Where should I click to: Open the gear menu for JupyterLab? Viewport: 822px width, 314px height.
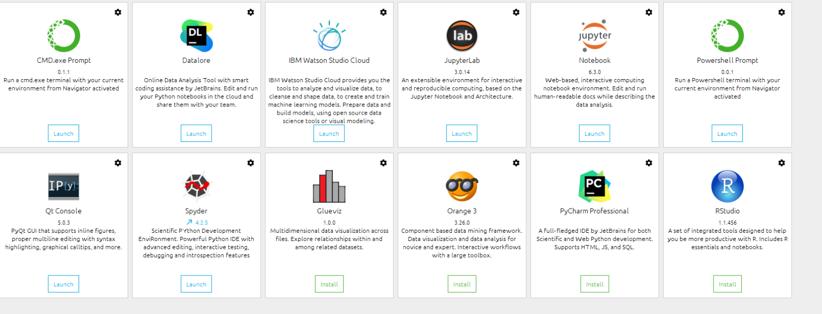516,12
